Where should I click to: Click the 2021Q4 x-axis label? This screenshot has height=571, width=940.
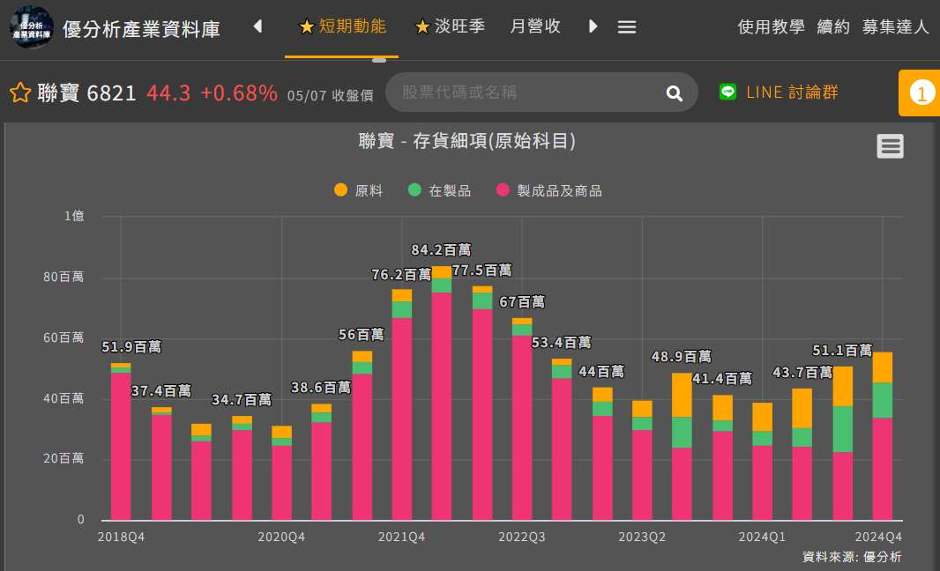[401, 537]
